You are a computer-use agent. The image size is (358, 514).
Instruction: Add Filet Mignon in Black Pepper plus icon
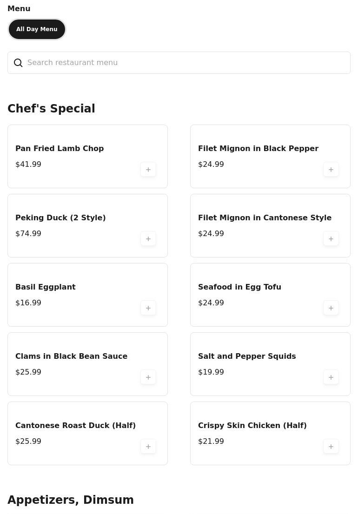(331, 170)
